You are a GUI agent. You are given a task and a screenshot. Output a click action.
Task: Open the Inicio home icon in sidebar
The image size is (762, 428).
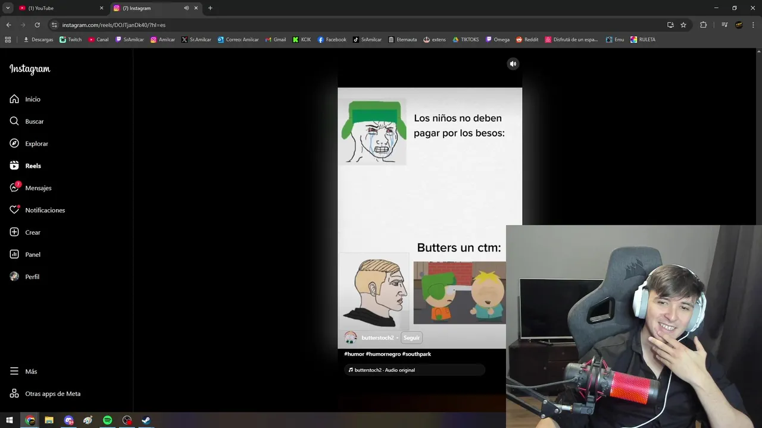(x=14, y=99)
